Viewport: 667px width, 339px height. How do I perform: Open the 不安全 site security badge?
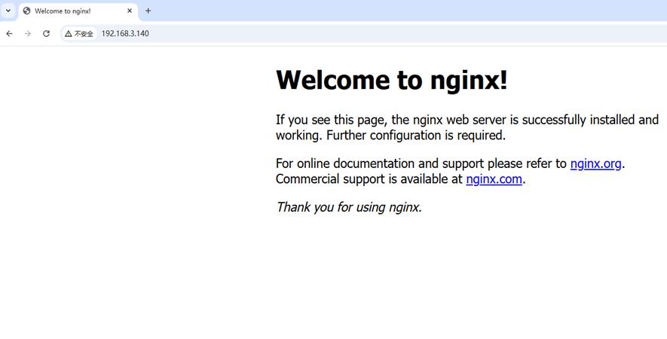click(79, 34)
